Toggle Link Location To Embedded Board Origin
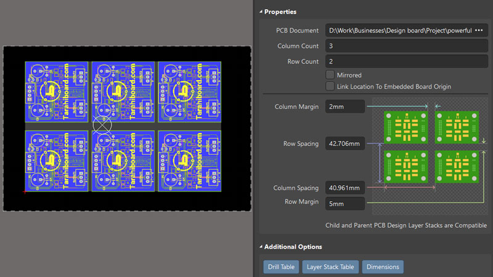Screen dimensions: 493x277 point(330,87)
